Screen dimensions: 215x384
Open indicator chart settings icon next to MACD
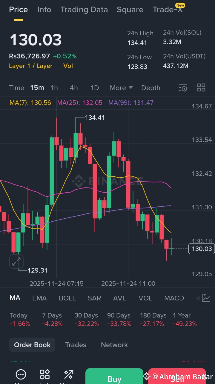click(206, 298)
